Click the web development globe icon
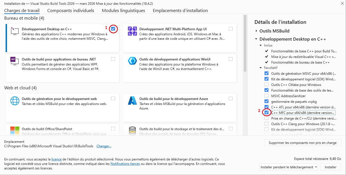This screenshot has height=175, width=346. click(15, 101)
